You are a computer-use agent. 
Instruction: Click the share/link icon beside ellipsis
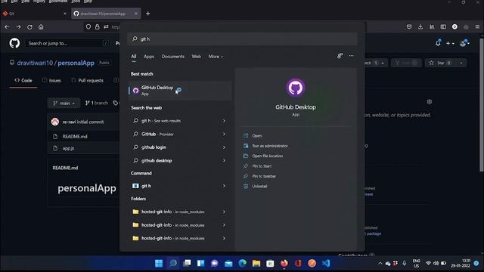340,56
